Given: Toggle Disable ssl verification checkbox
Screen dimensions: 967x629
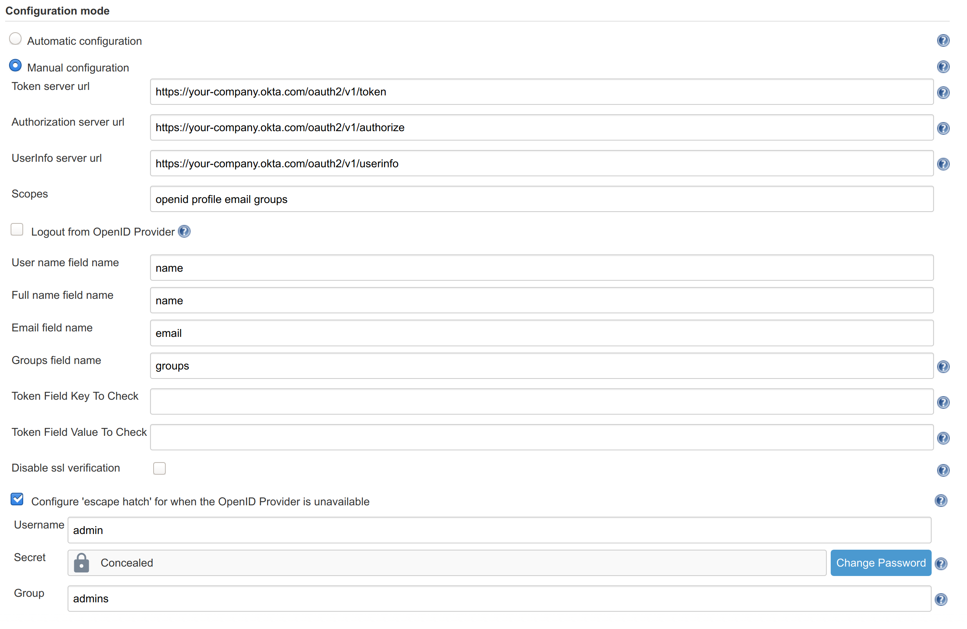Looking at the screenshot, I should point(160,468).
